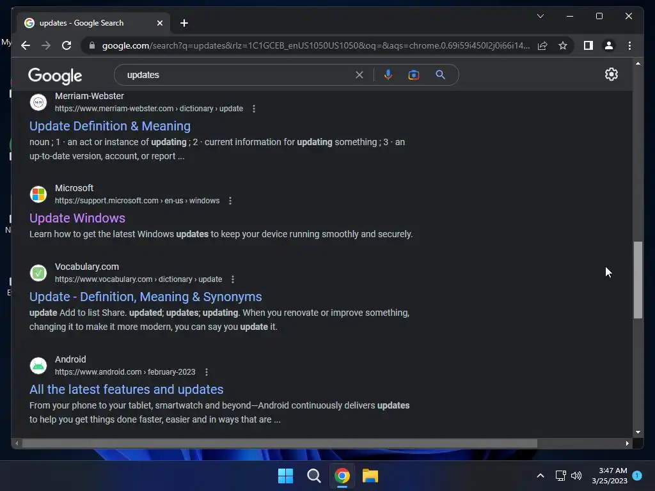This screenshot has width=655, height=491.
Task: Open the notification badge in tray
Action: [x=637, y=475]
